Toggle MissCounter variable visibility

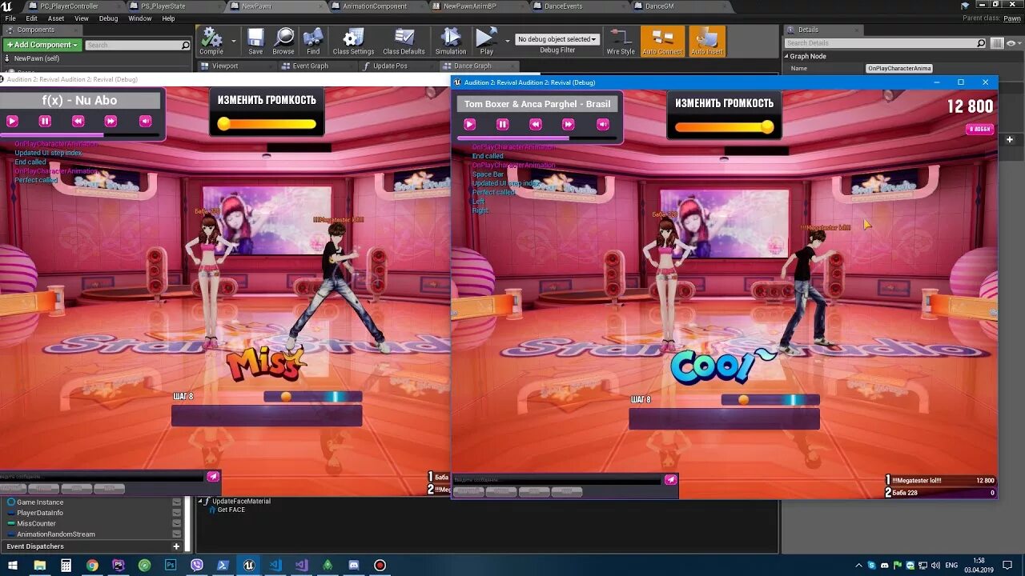pyautogui.click(x=176, y=523)
